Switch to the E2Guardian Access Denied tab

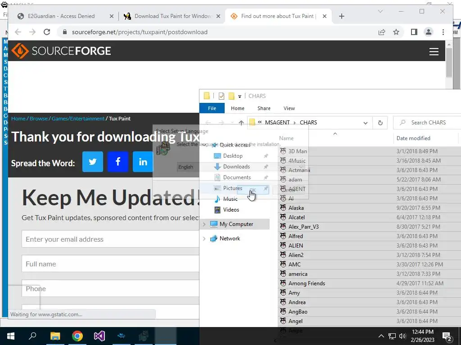tap(61, 16)
